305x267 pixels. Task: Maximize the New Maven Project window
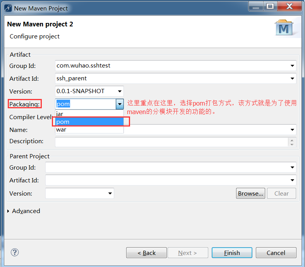click(270, 6)
